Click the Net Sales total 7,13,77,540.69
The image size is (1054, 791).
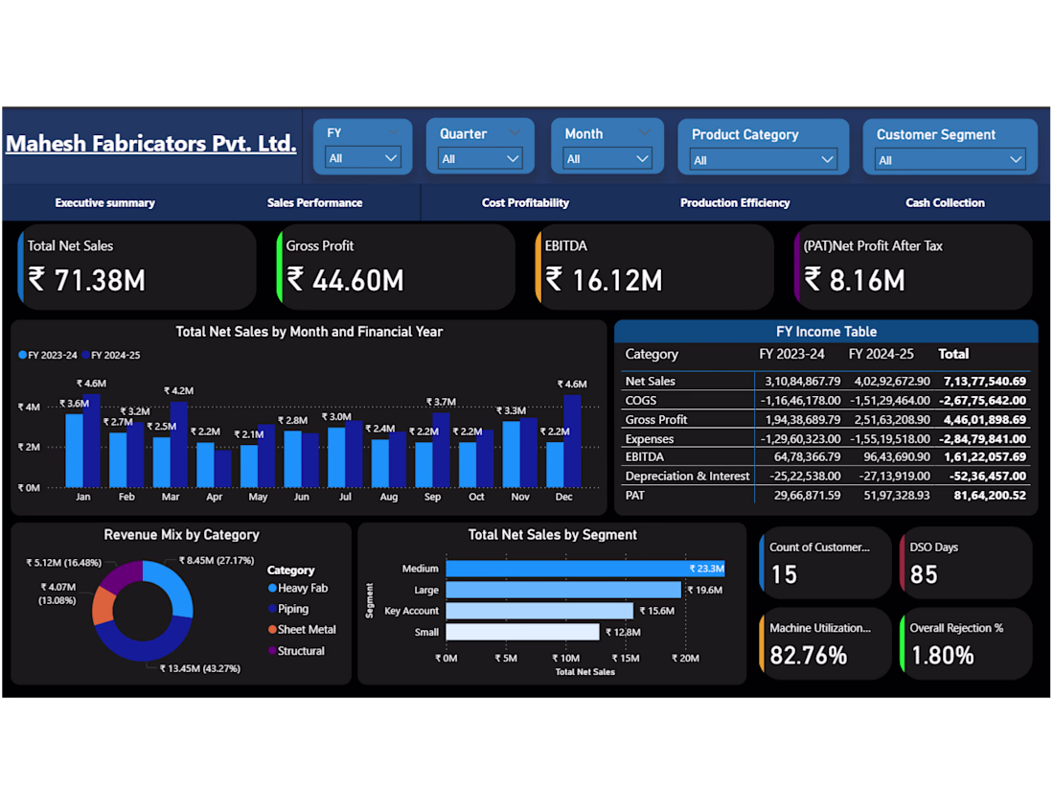(x=985, y=381)
